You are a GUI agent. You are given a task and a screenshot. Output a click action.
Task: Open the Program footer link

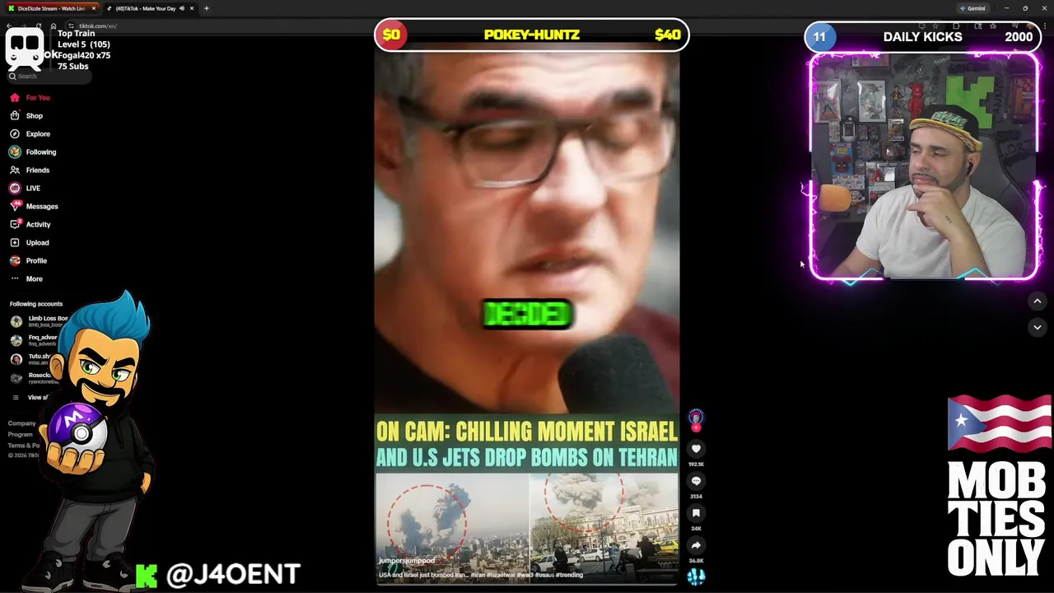(x=20, y=434)
